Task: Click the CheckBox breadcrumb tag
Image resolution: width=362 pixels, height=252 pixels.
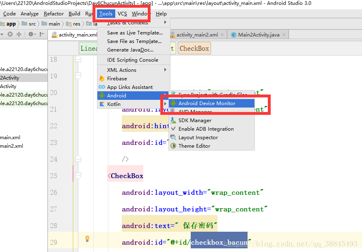Action: pos(194,48)
